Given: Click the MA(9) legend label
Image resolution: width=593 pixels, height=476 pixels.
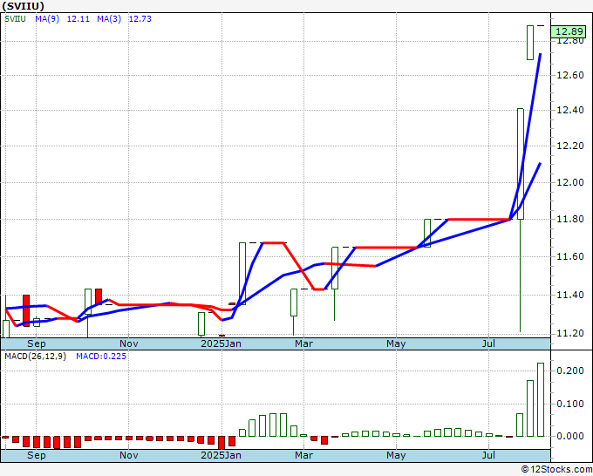Looking at the screenshot, I should point(47,19).
